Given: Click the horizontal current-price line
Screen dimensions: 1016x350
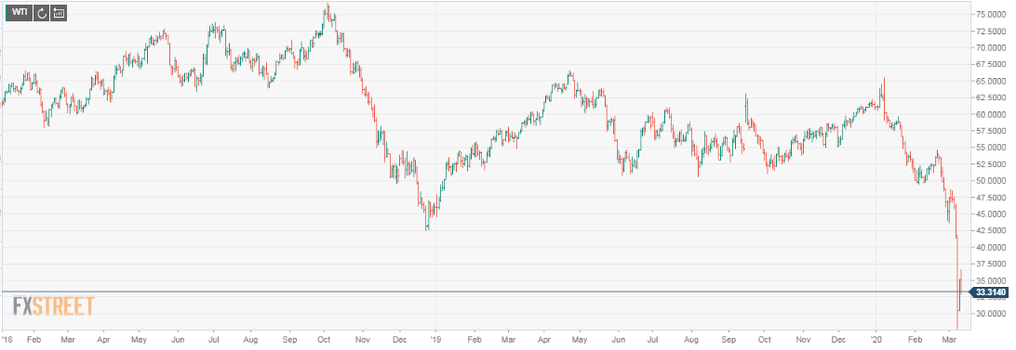Looking at the screenshot, I should point(486,292).
